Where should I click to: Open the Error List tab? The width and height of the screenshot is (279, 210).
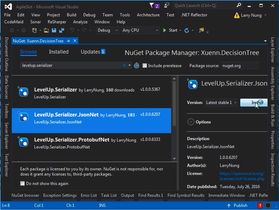[89, 195]
